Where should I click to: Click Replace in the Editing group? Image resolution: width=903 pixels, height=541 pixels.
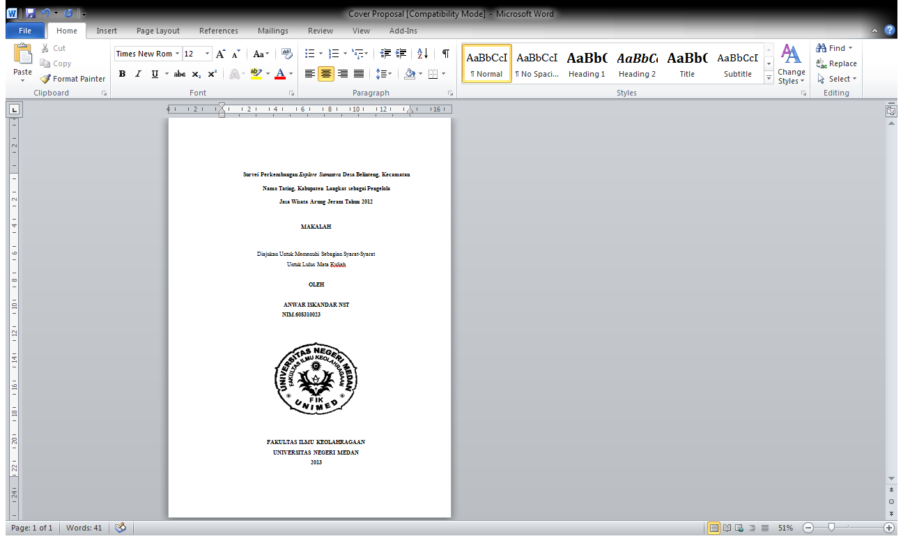[837, 63]
